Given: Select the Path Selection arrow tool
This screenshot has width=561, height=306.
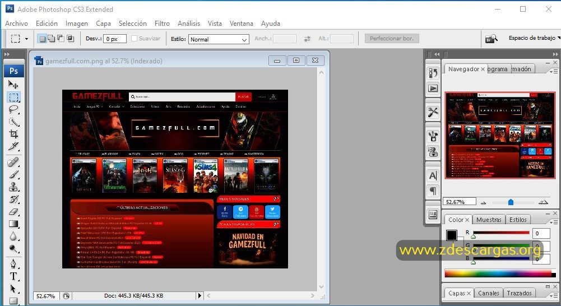Looking at the screenshot, I should (13, 289).
